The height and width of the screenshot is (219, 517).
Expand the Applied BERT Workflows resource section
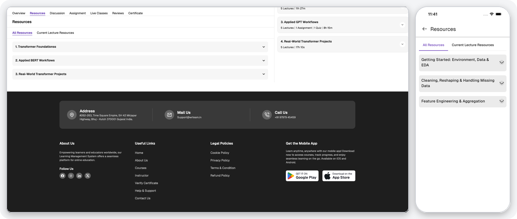[140, 60]
